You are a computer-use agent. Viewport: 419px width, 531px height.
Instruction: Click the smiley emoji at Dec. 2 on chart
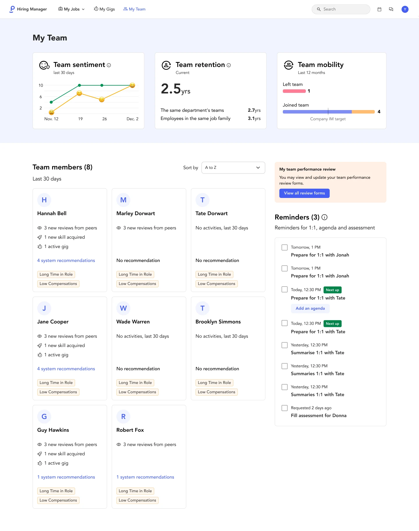point(132,85)
